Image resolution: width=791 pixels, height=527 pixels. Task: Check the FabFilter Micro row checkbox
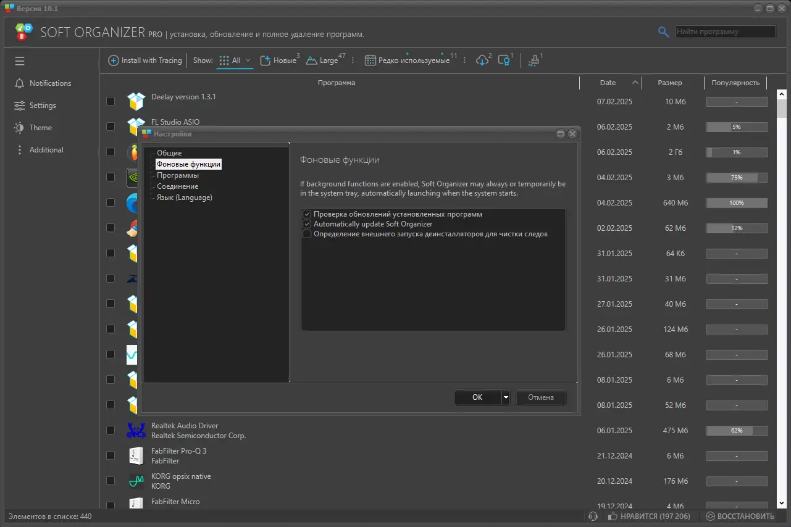(111, 505)
